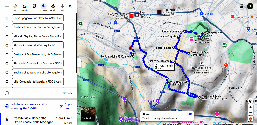257x125 pixels.
Task: Select the flight travel mode
Action: [62, 6]
